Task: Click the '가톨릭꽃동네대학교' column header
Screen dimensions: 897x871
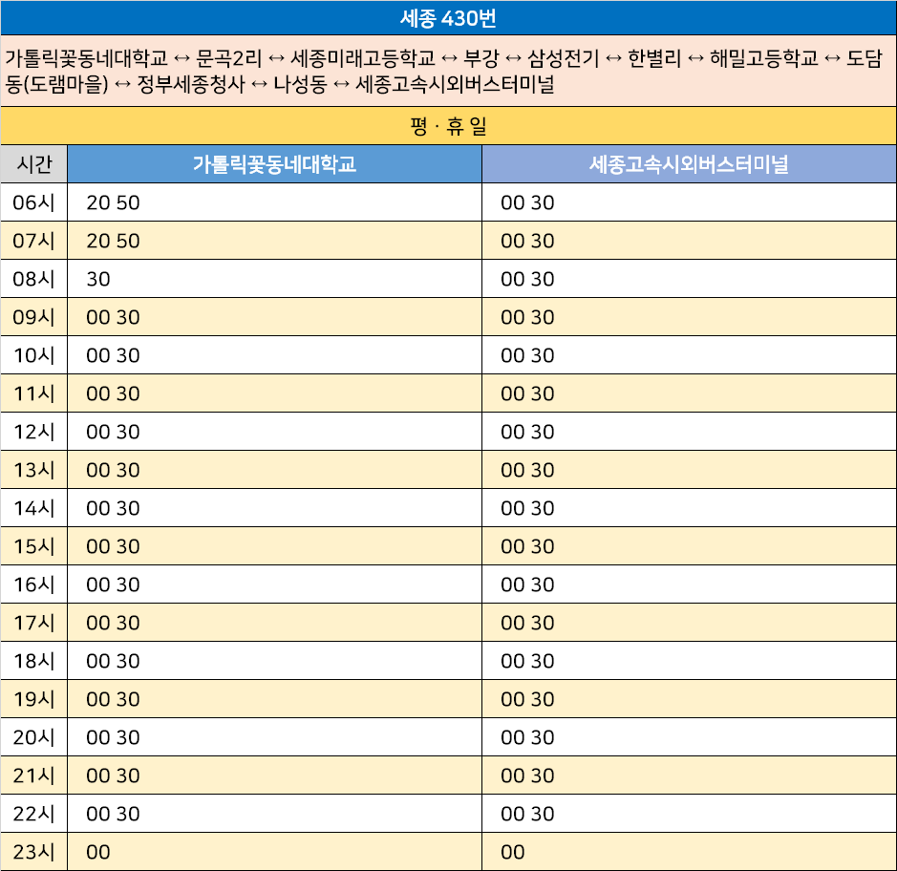Action: coord(274,164)
